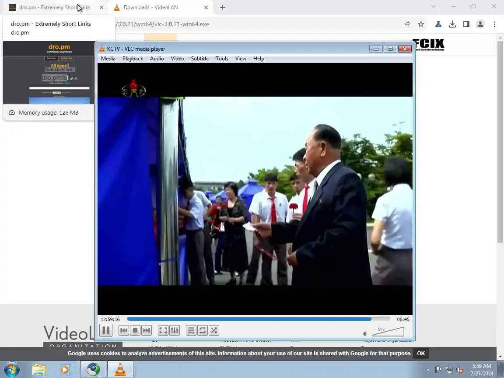Open the VLC View menu
This screenshot has height=378, width=504.
[x=241, y=59]
